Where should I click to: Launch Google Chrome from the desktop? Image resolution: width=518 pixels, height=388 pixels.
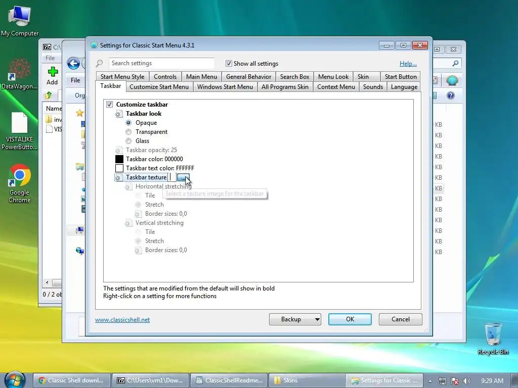[x=20, y=183]
